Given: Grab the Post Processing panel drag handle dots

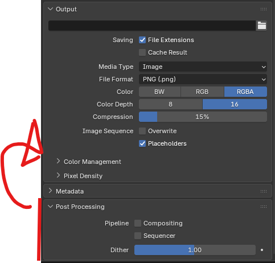Looking at the screenshot, I should click(x=264, y=207).
